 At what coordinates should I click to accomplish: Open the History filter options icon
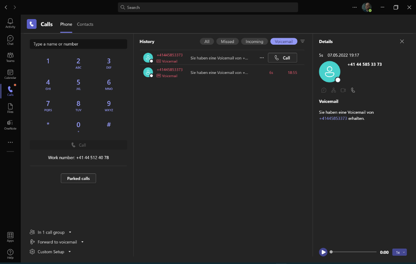[x=302, y=41]
